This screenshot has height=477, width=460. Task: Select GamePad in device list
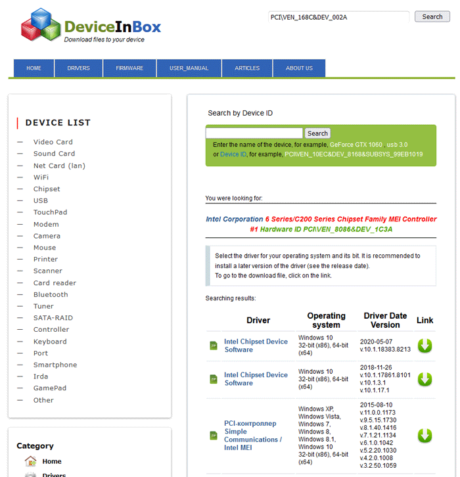pyautogui.click(x=50, y=388)
